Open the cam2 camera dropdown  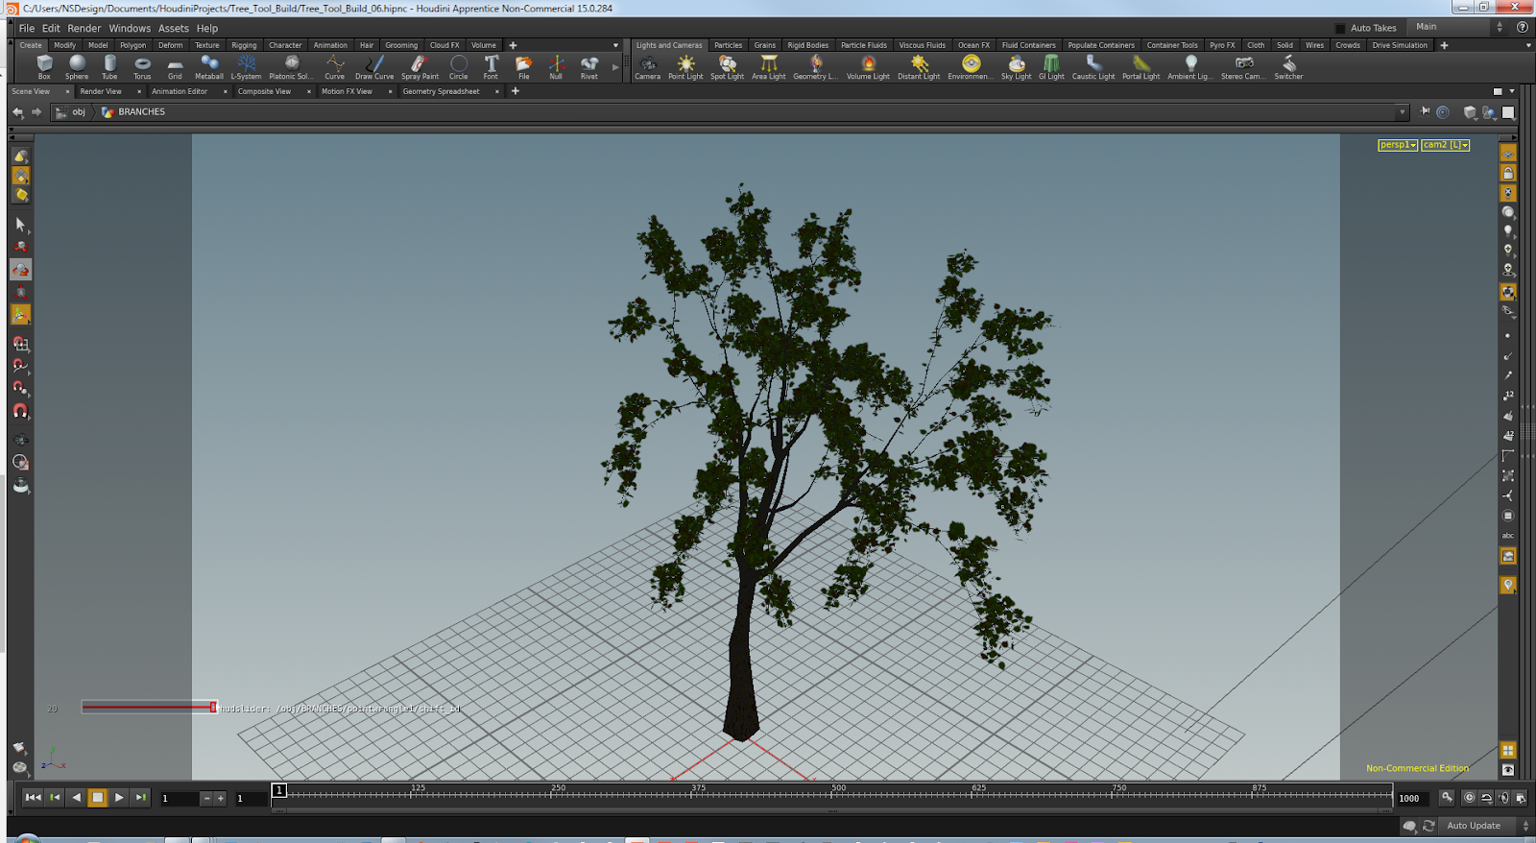pos(1445,145)
